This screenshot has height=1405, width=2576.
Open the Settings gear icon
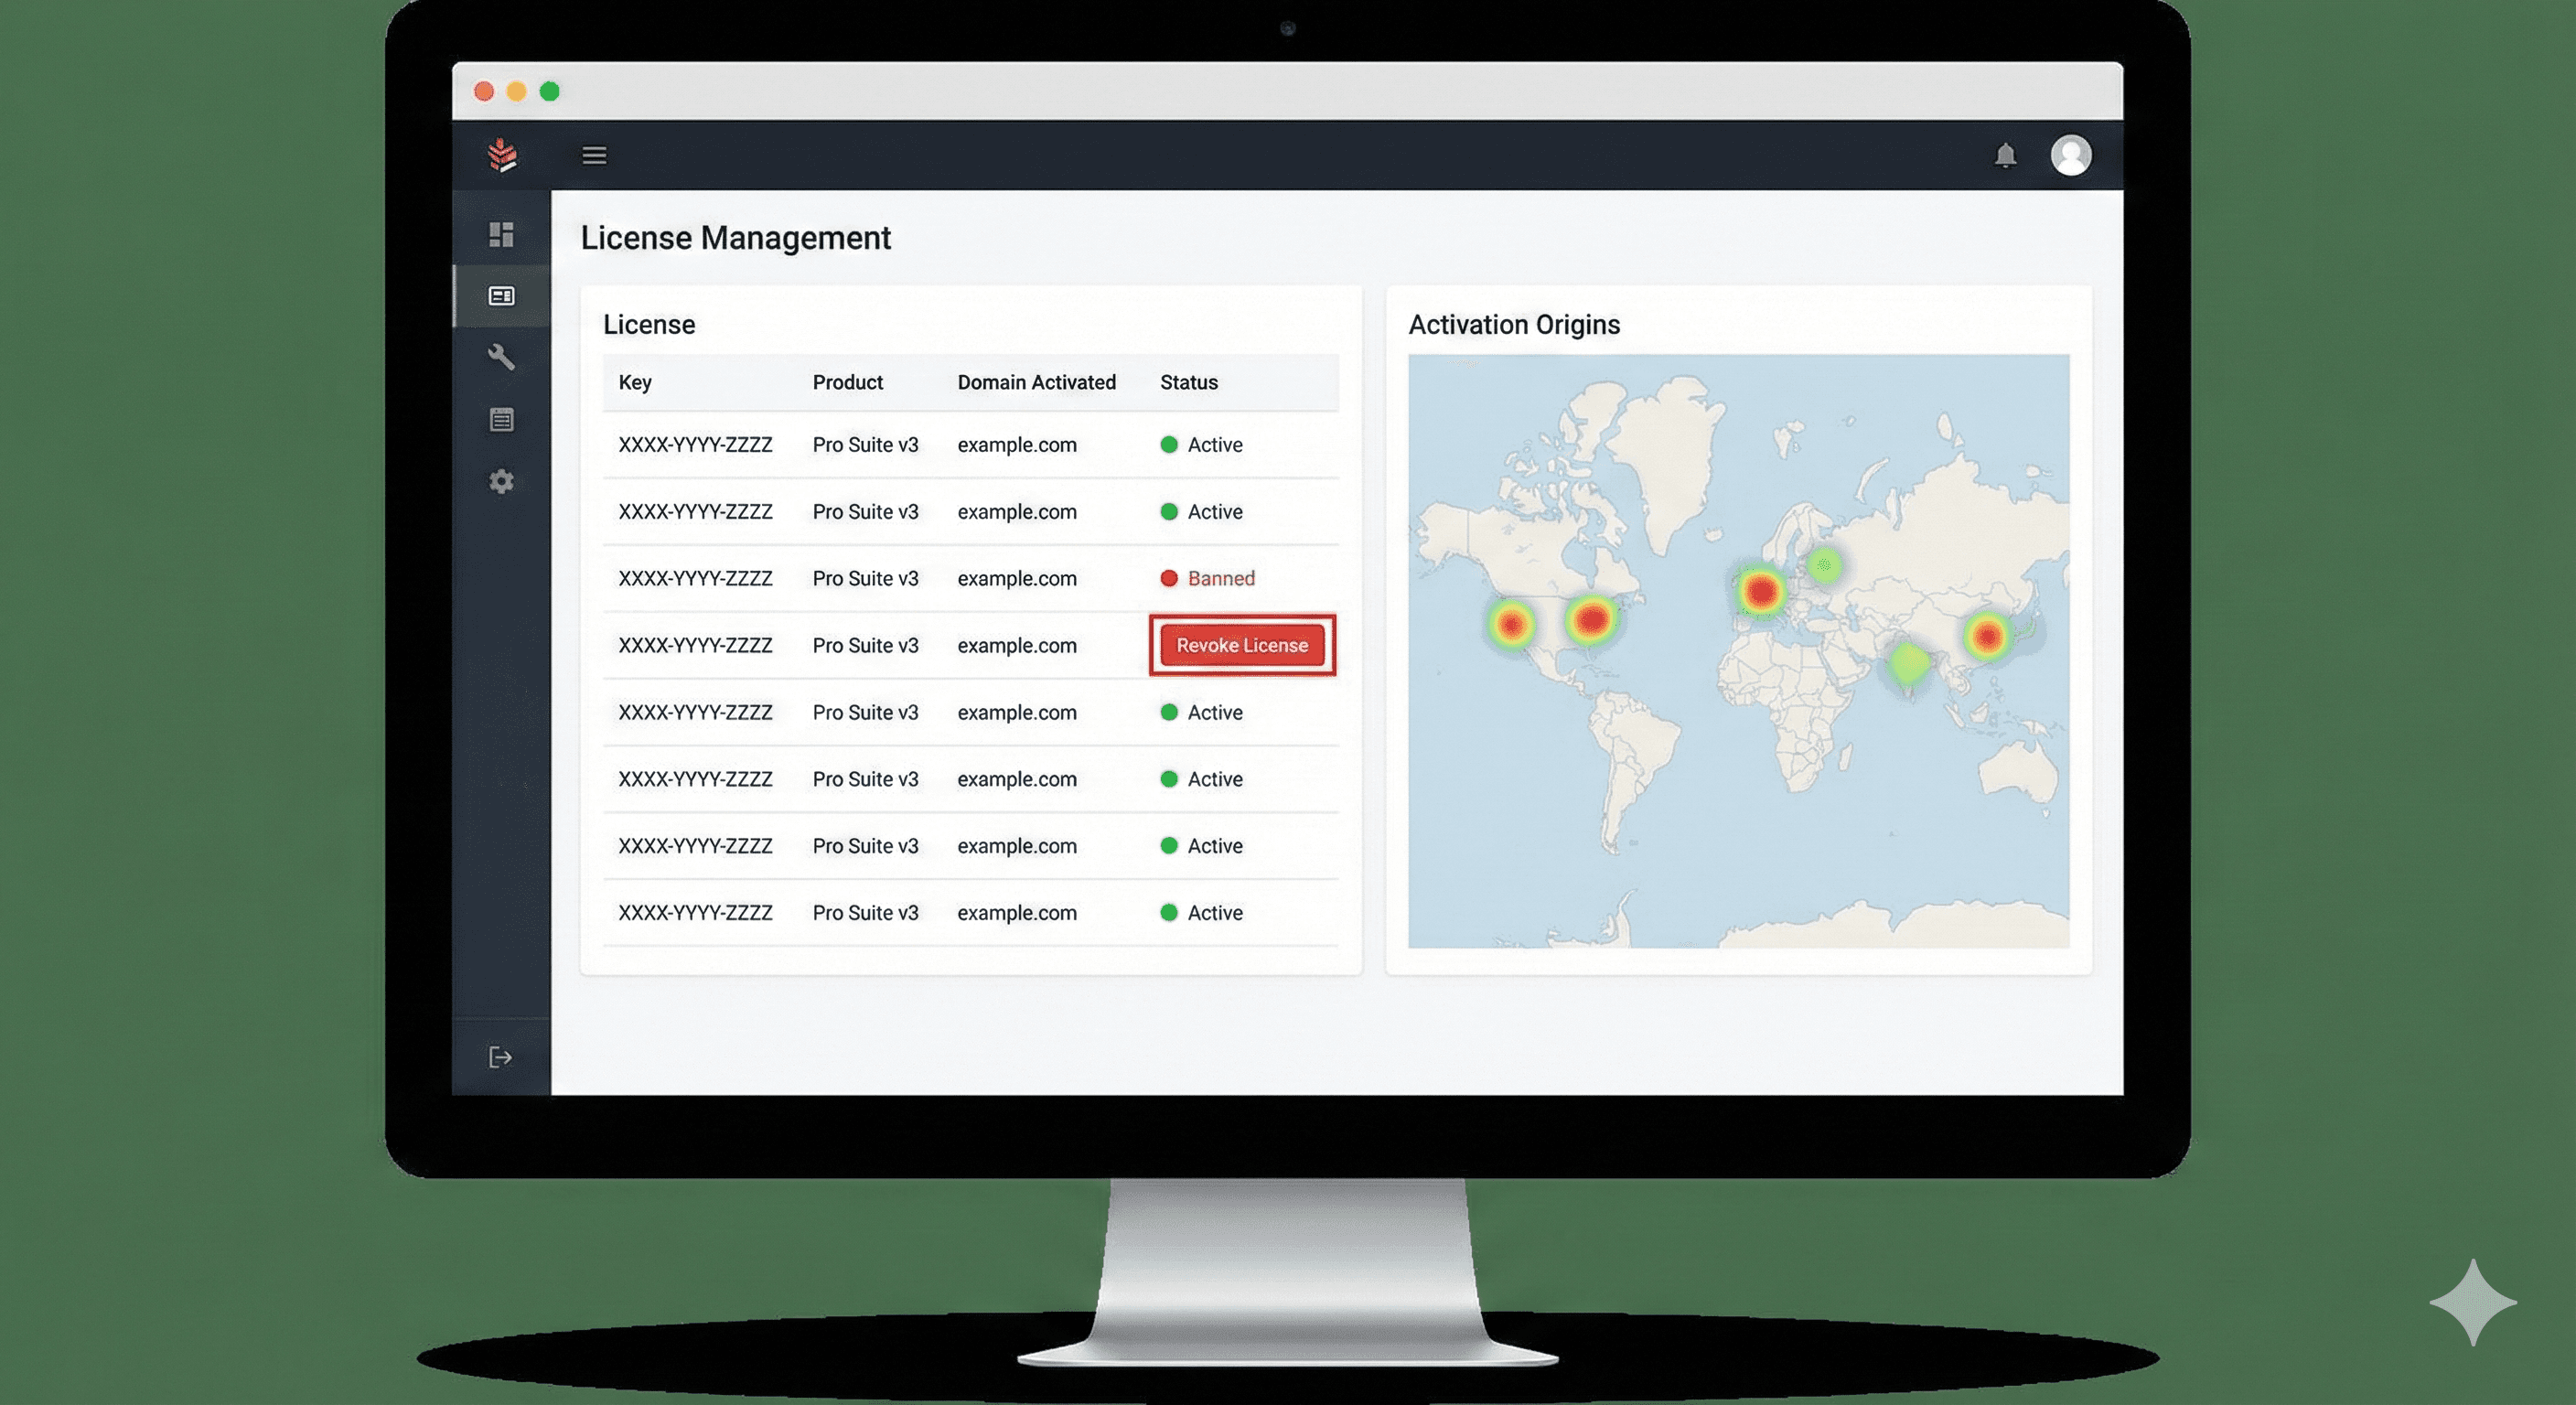pyautogui.click(x=502, y=482)
